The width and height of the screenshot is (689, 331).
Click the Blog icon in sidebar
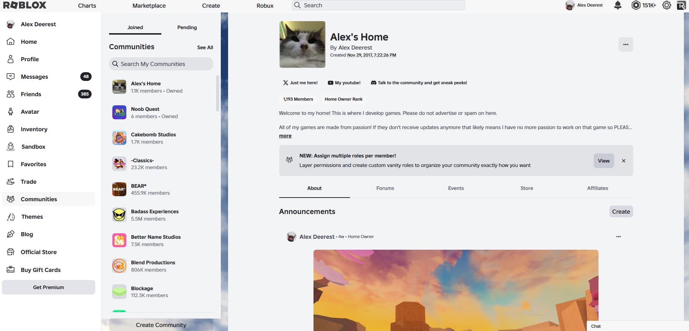(11, 234)
